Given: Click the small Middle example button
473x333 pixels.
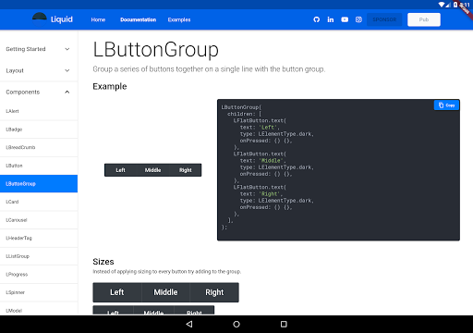Looking at the screenshot, I should (x=152, y=170).
